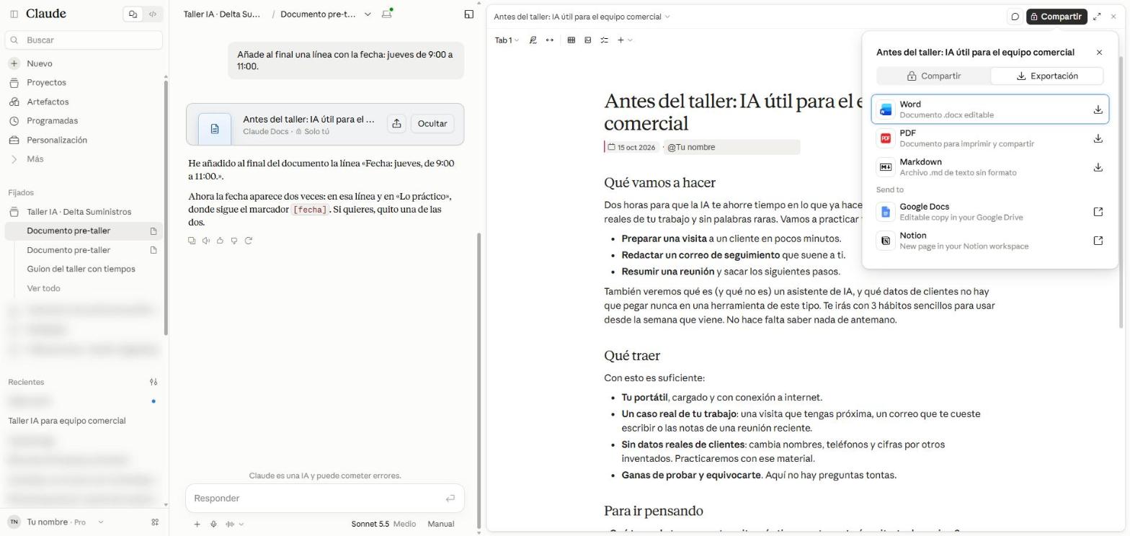Open chat title dropdown chevron
Image resolution: width=1130 pixels, height=536 pixels.
368,14
